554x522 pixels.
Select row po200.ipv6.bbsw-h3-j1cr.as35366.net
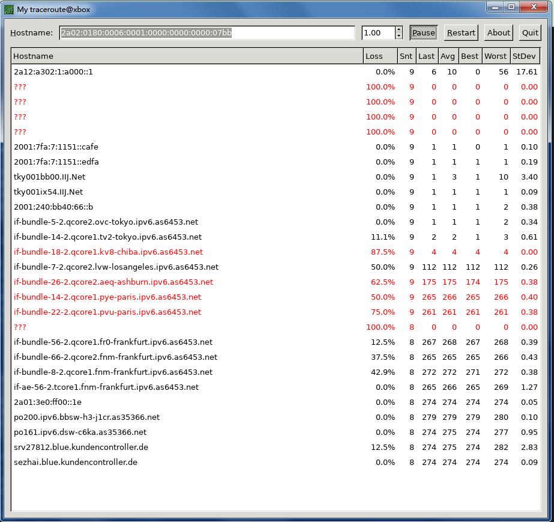[x=276, y=417]
